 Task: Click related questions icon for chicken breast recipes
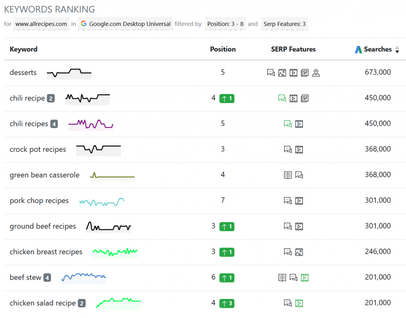pyautogui.click(x=288, y=252)
